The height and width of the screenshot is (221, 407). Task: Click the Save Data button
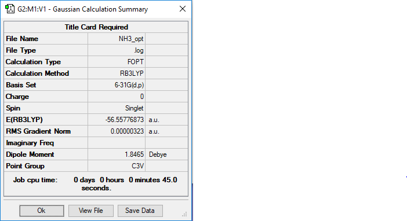coord(140,211)
